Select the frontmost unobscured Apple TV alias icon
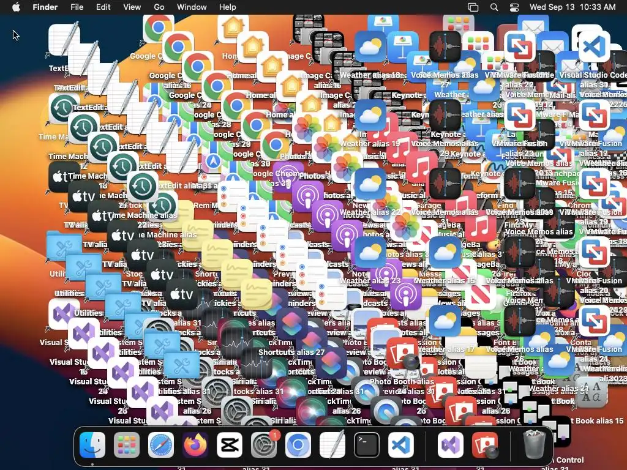The width and height of the screenshot is (627, 470). [x=181, y=294]
